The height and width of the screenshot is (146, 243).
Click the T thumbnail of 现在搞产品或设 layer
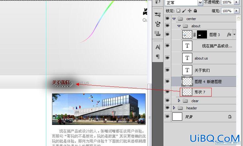coord(187,46)
